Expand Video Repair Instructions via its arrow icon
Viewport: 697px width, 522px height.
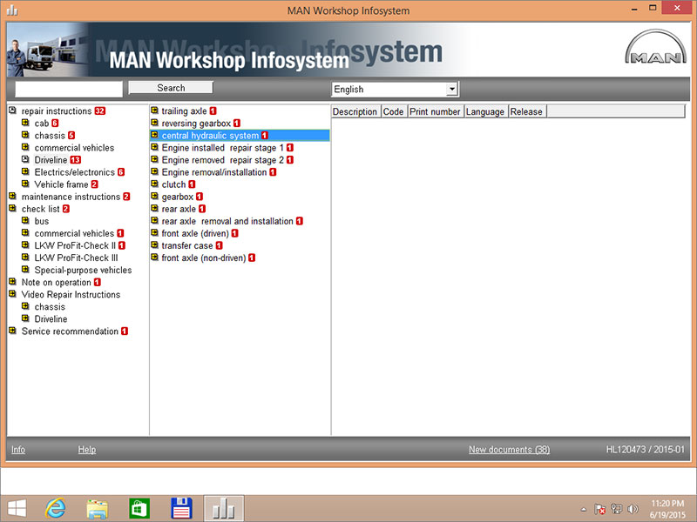[x=12, y=294]
